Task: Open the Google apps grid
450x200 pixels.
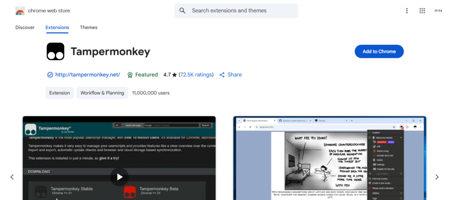Action: coord(422,11)
